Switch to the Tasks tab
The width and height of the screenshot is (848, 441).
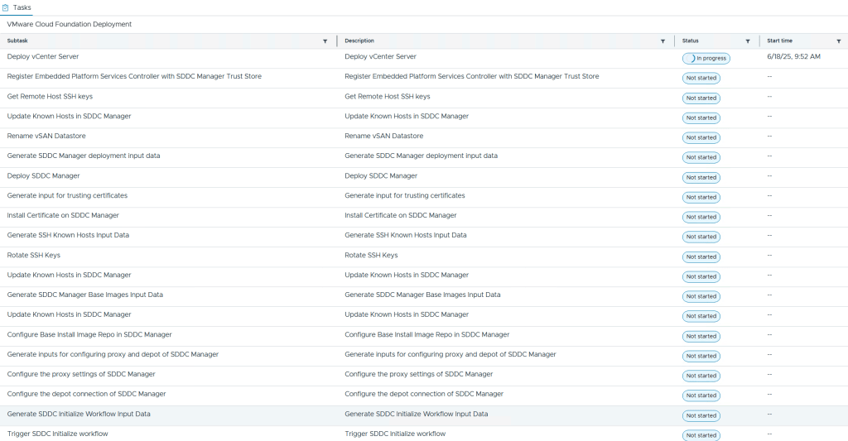22,7
